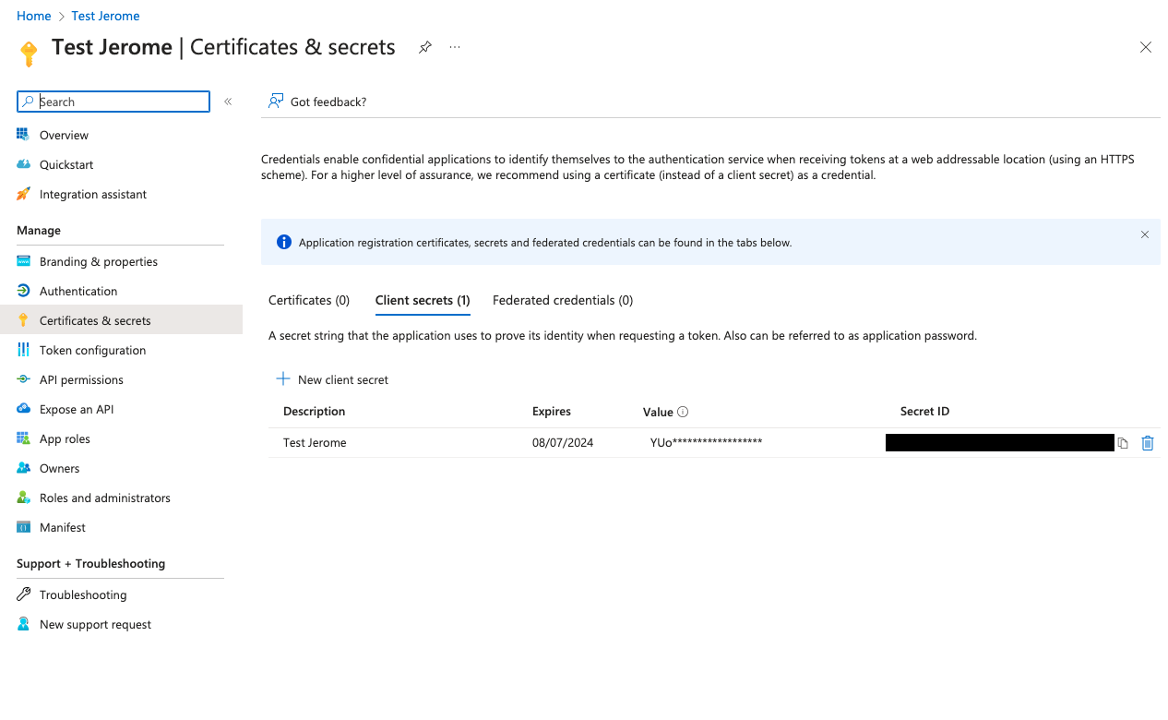This screenshot has width=1168, height=720.
Task: Close the Certificates & secrets blade
Action: pyautogui.click(x=1146, y=47)
